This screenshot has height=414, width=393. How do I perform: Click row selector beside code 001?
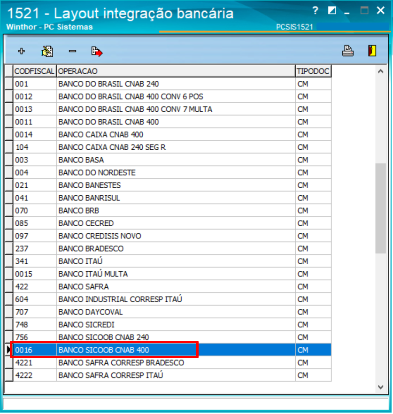[x=9, y=84]
